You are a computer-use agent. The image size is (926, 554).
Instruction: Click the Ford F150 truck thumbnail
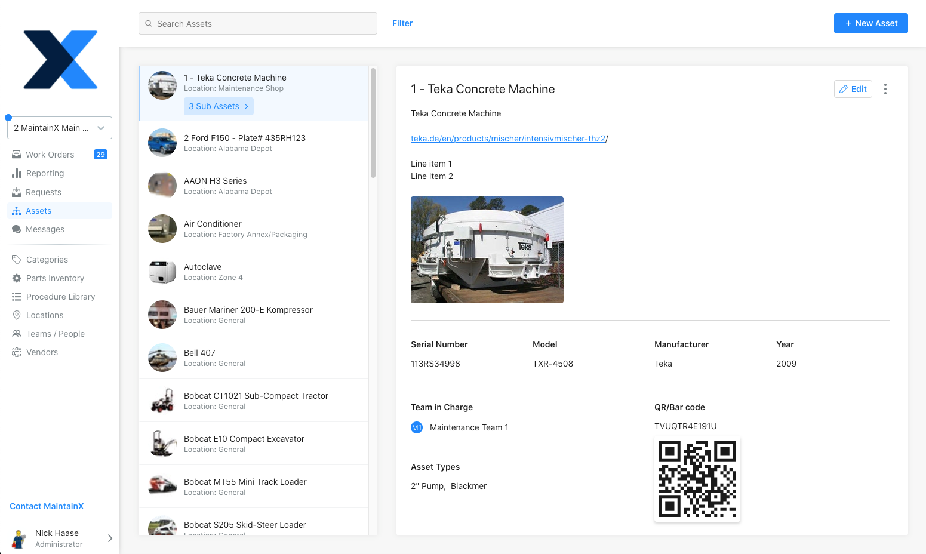pos(162,143)
